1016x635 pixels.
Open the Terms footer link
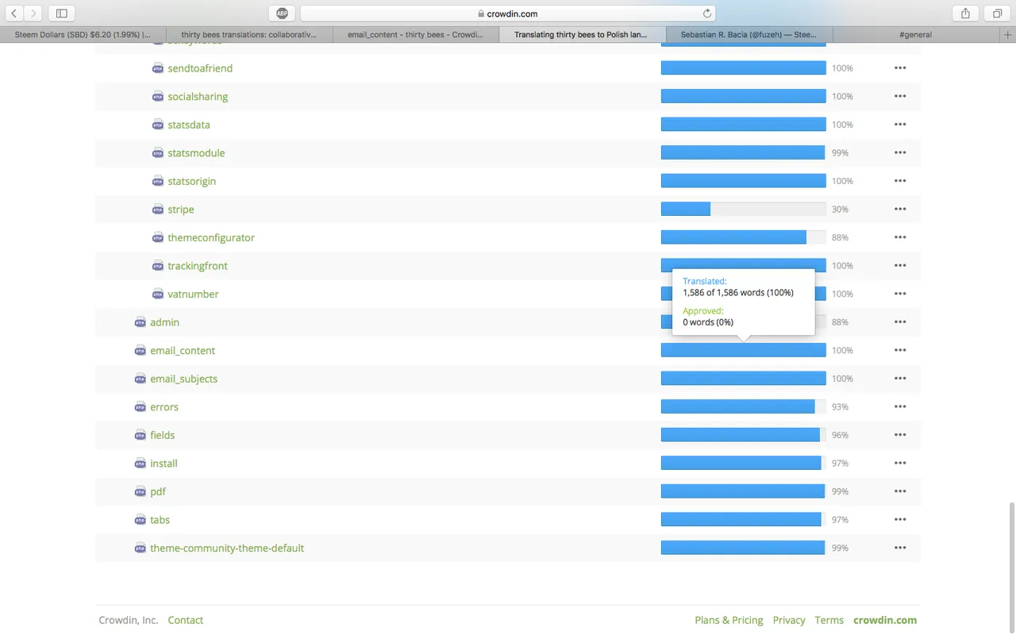pyautogui.click(x=829, y=620)
